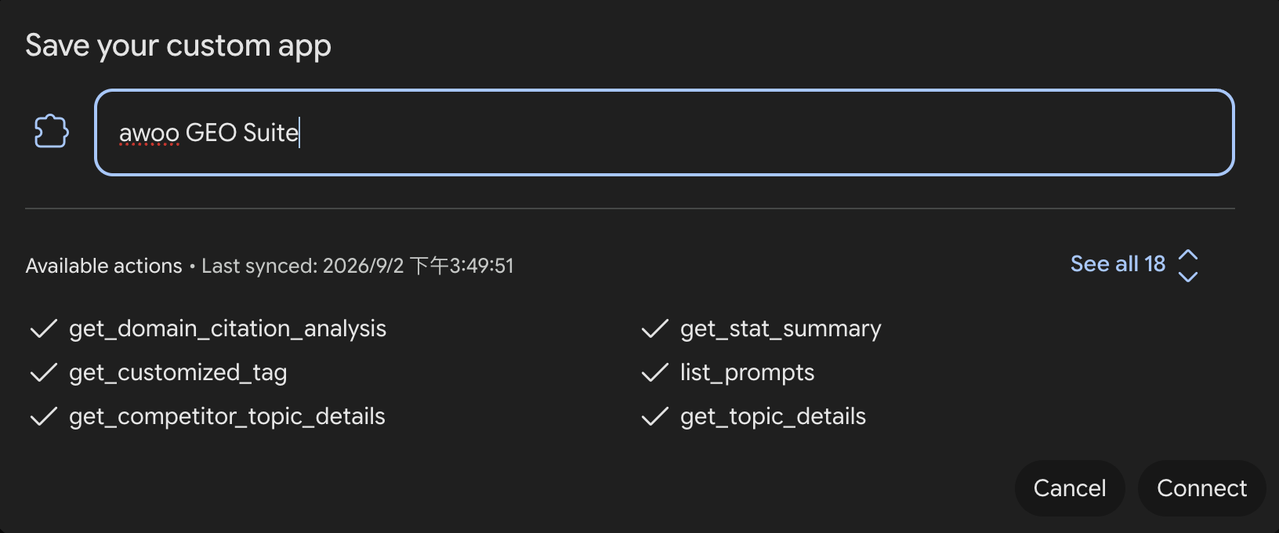
Task: Click the checkmark icon beside get_topic_details
Action: 655,416
